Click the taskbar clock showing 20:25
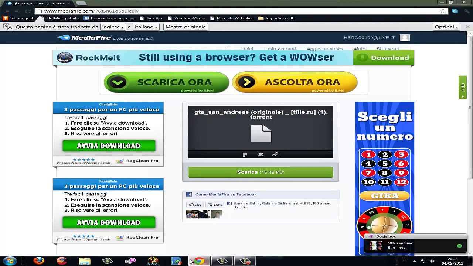This screenshot has width=473, height=266. coord(453,261)
